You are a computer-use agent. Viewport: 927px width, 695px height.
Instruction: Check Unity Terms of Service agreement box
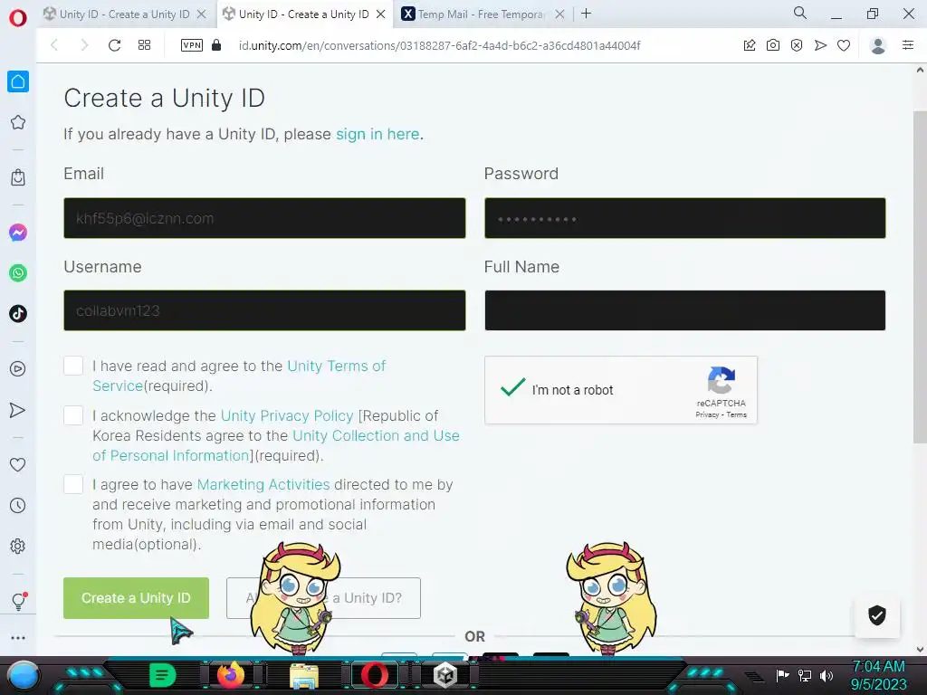(x=73, y=366)
